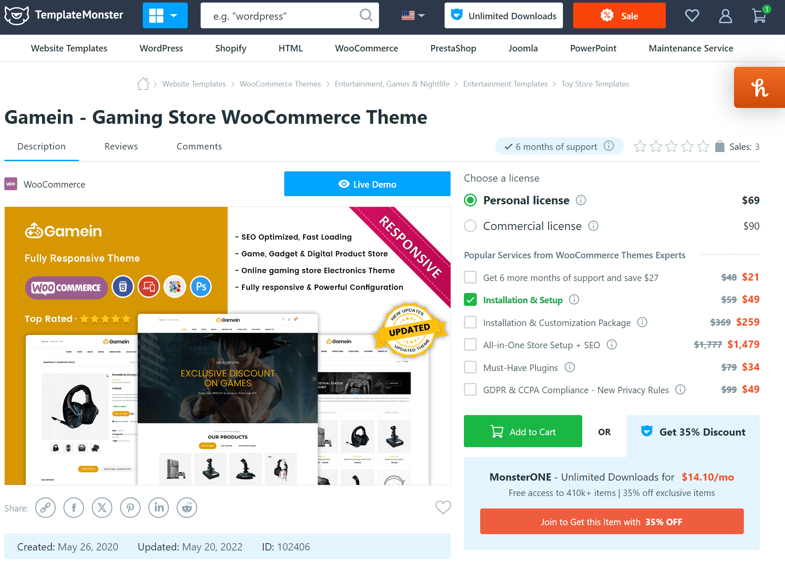
Task: Click the star rating row
Action: coord(671,146)
